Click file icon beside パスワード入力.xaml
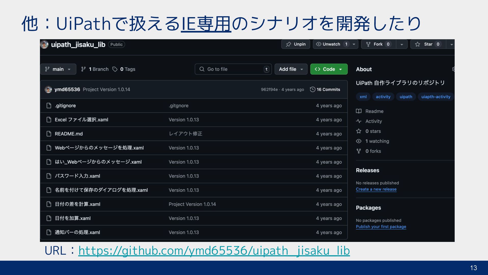 [x=49, y=176]
